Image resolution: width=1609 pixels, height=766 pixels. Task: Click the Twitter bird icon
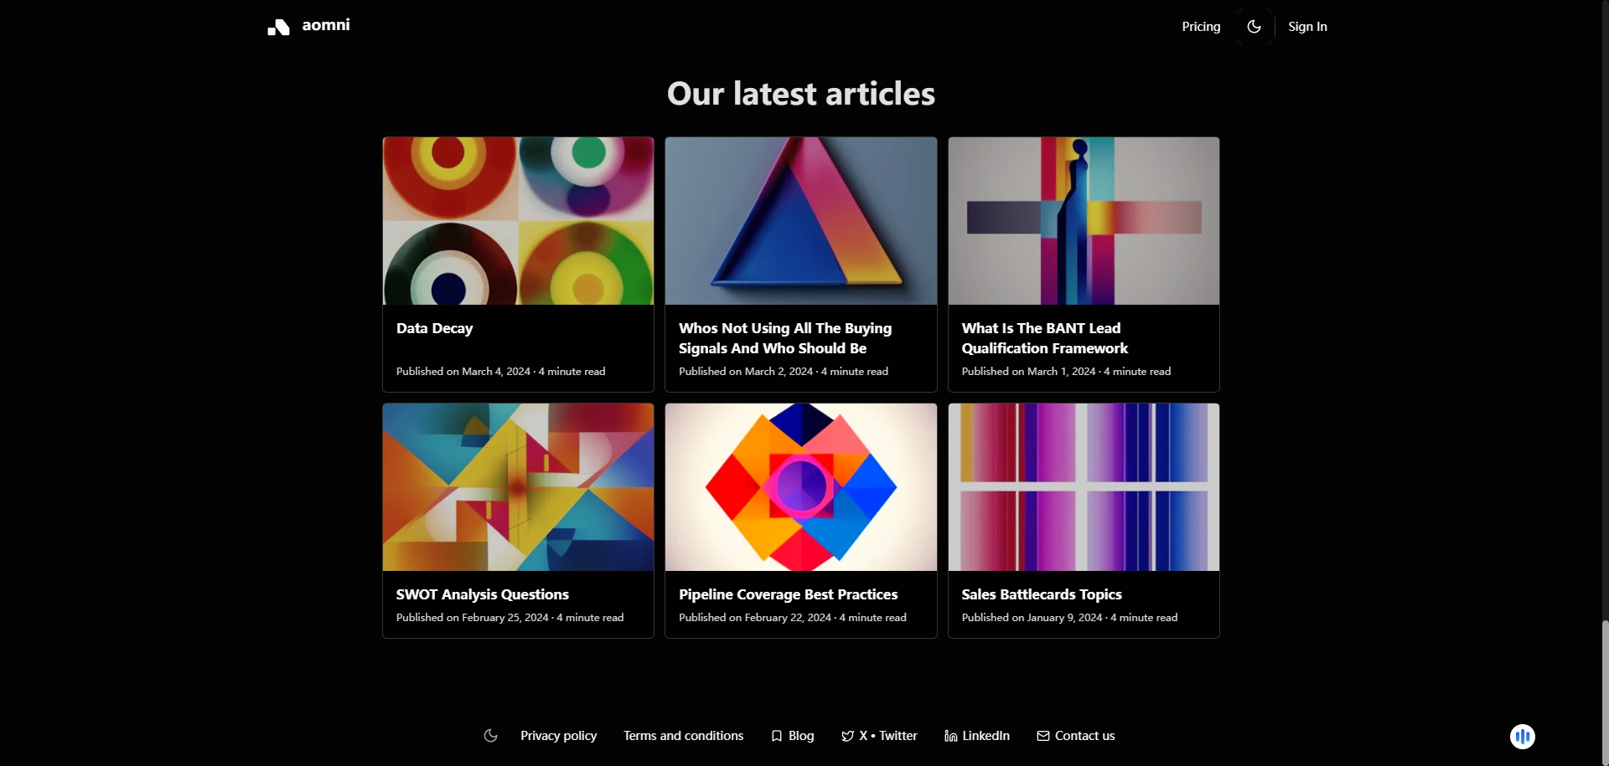tap(848, 736)
